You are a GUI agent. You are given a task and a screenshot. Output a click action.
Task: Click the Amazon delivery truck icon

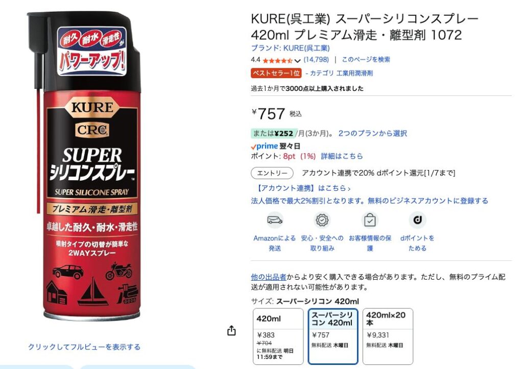[275, 220]
